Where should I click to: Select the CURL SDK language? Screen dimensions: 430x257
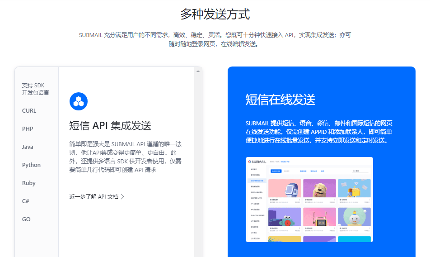(x=29, y=111)
